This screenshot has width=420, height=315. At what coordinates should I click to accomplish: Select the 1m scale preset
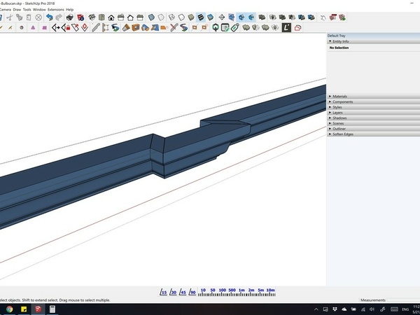click(x=241, y=290)
